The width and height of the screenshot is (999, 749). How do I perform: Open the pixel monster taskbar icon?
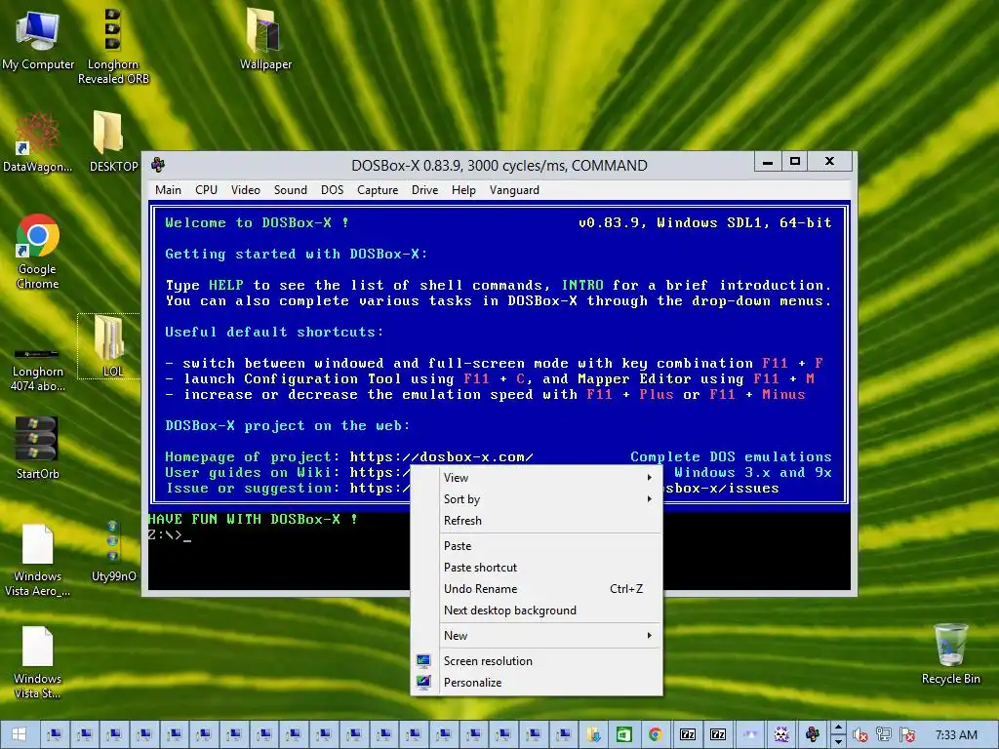tap(781, 735)
